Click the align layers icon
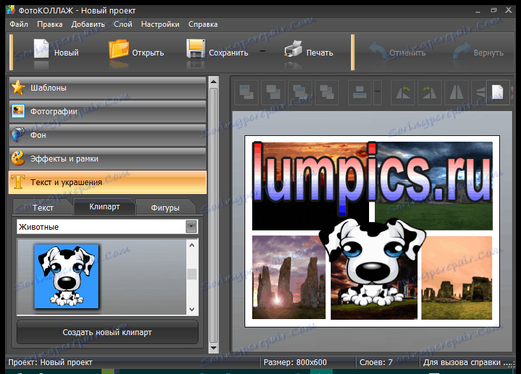Screen dimensions: 521x374 coord(360,93)
